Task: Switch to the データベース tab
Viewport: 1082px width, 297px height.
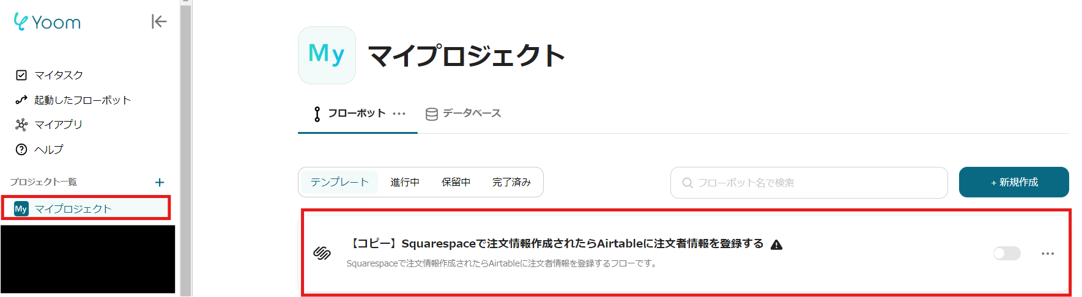Action: pos(463,114)
